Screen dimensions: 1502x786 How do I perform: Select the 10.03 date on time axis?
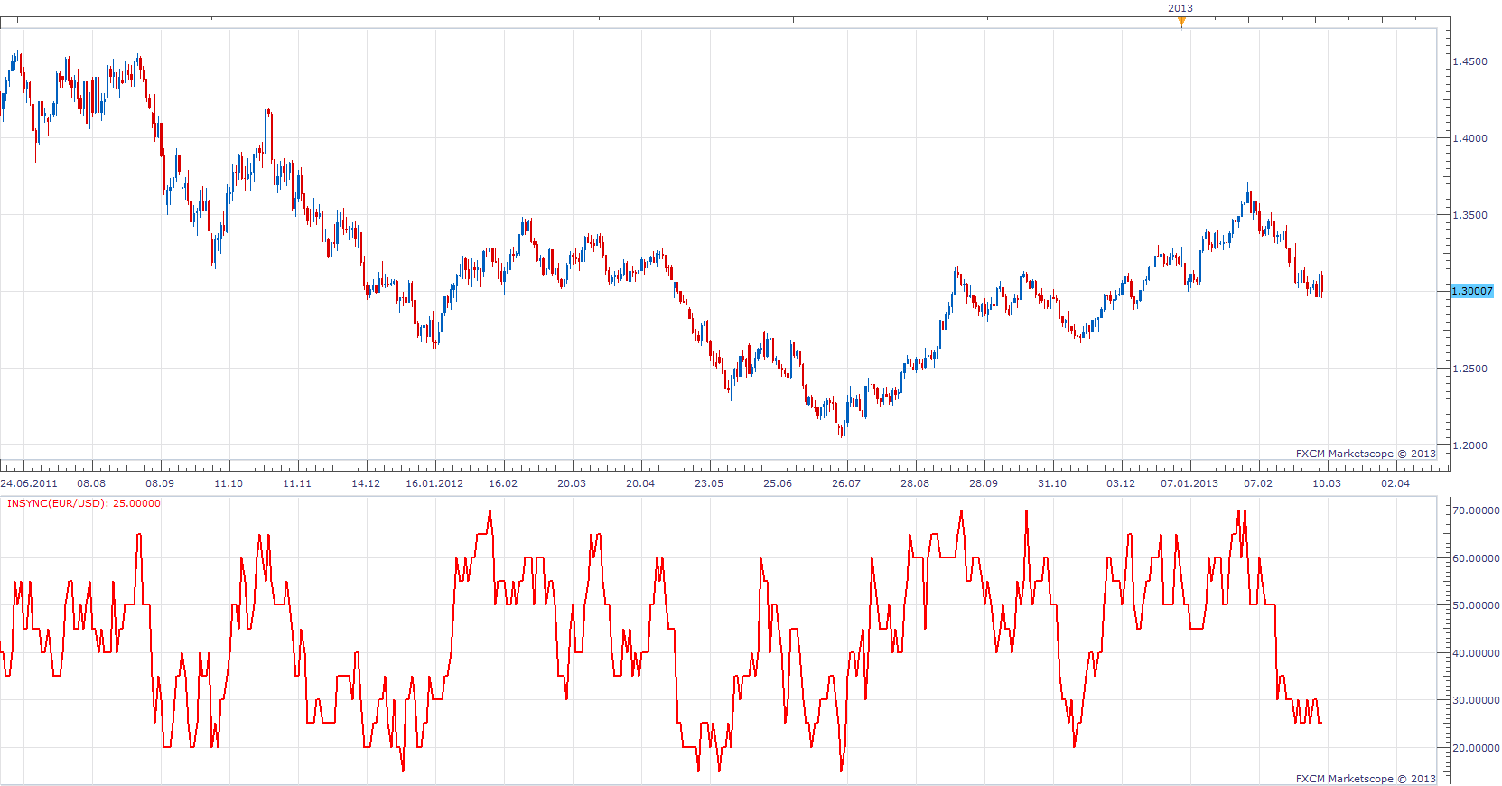click(x=1327, y=483)
